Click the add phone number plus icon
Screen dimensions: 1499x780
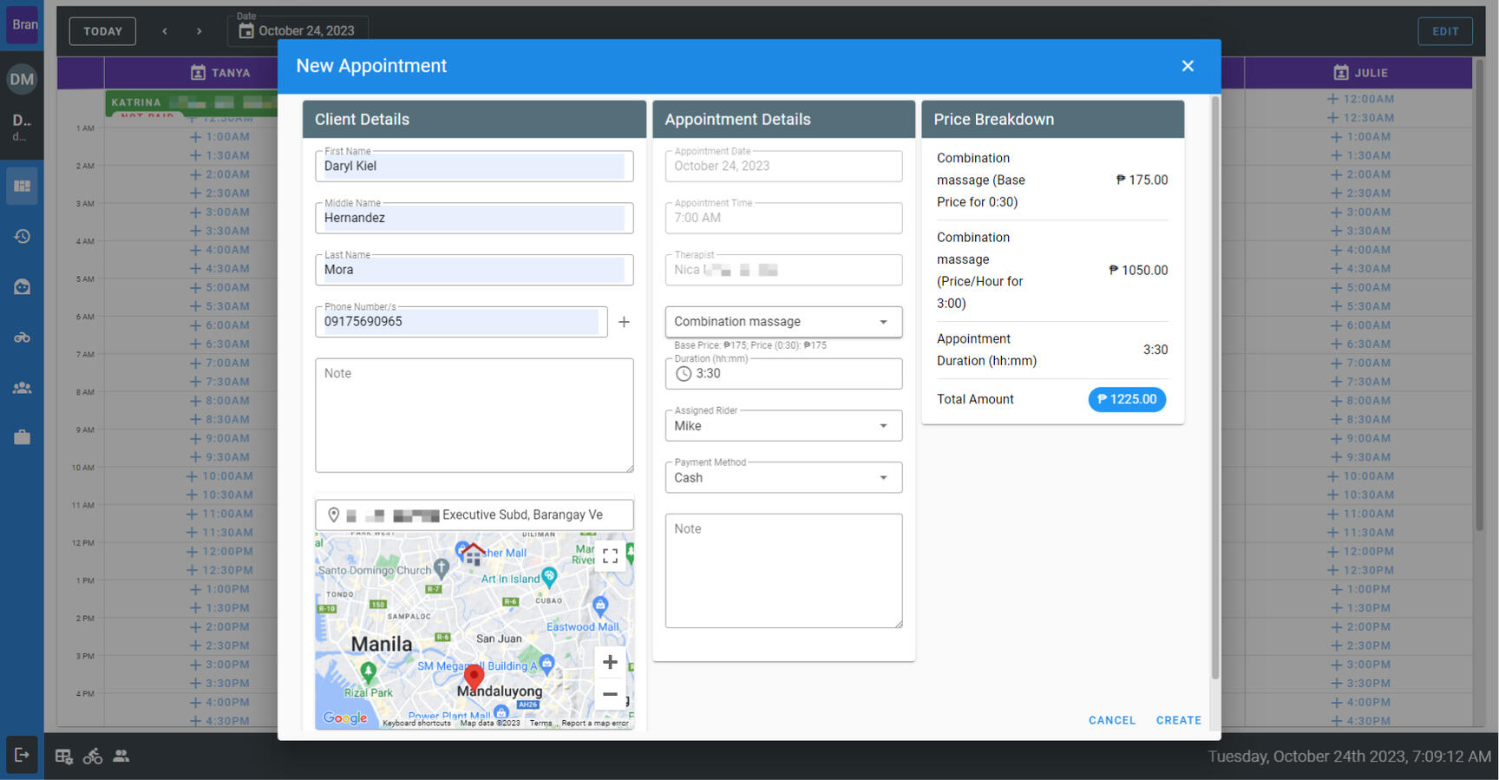click(624, 322)
